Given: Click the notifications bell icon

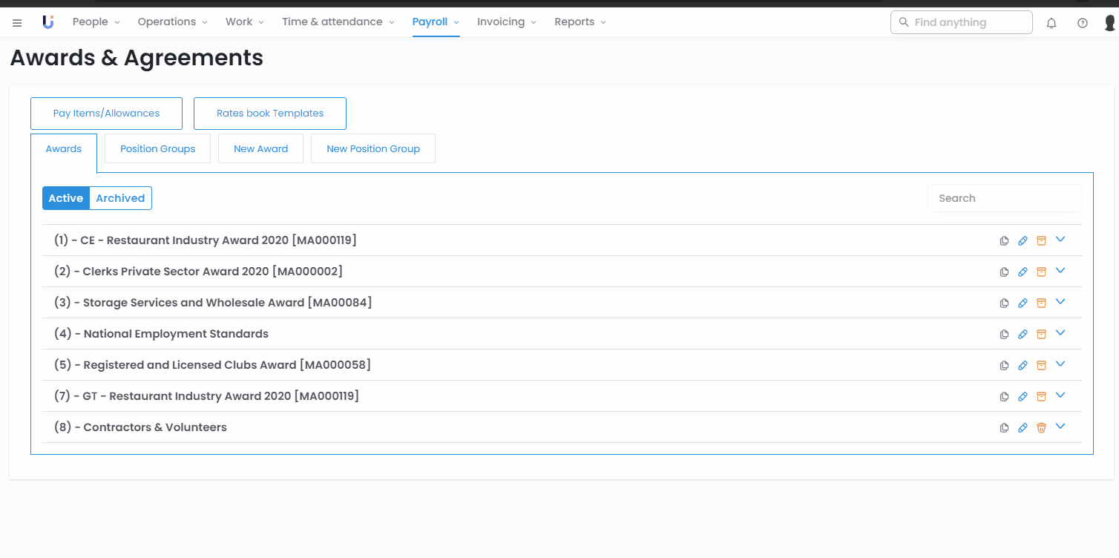Looking at the screenshot, I should pos(1051,23).
